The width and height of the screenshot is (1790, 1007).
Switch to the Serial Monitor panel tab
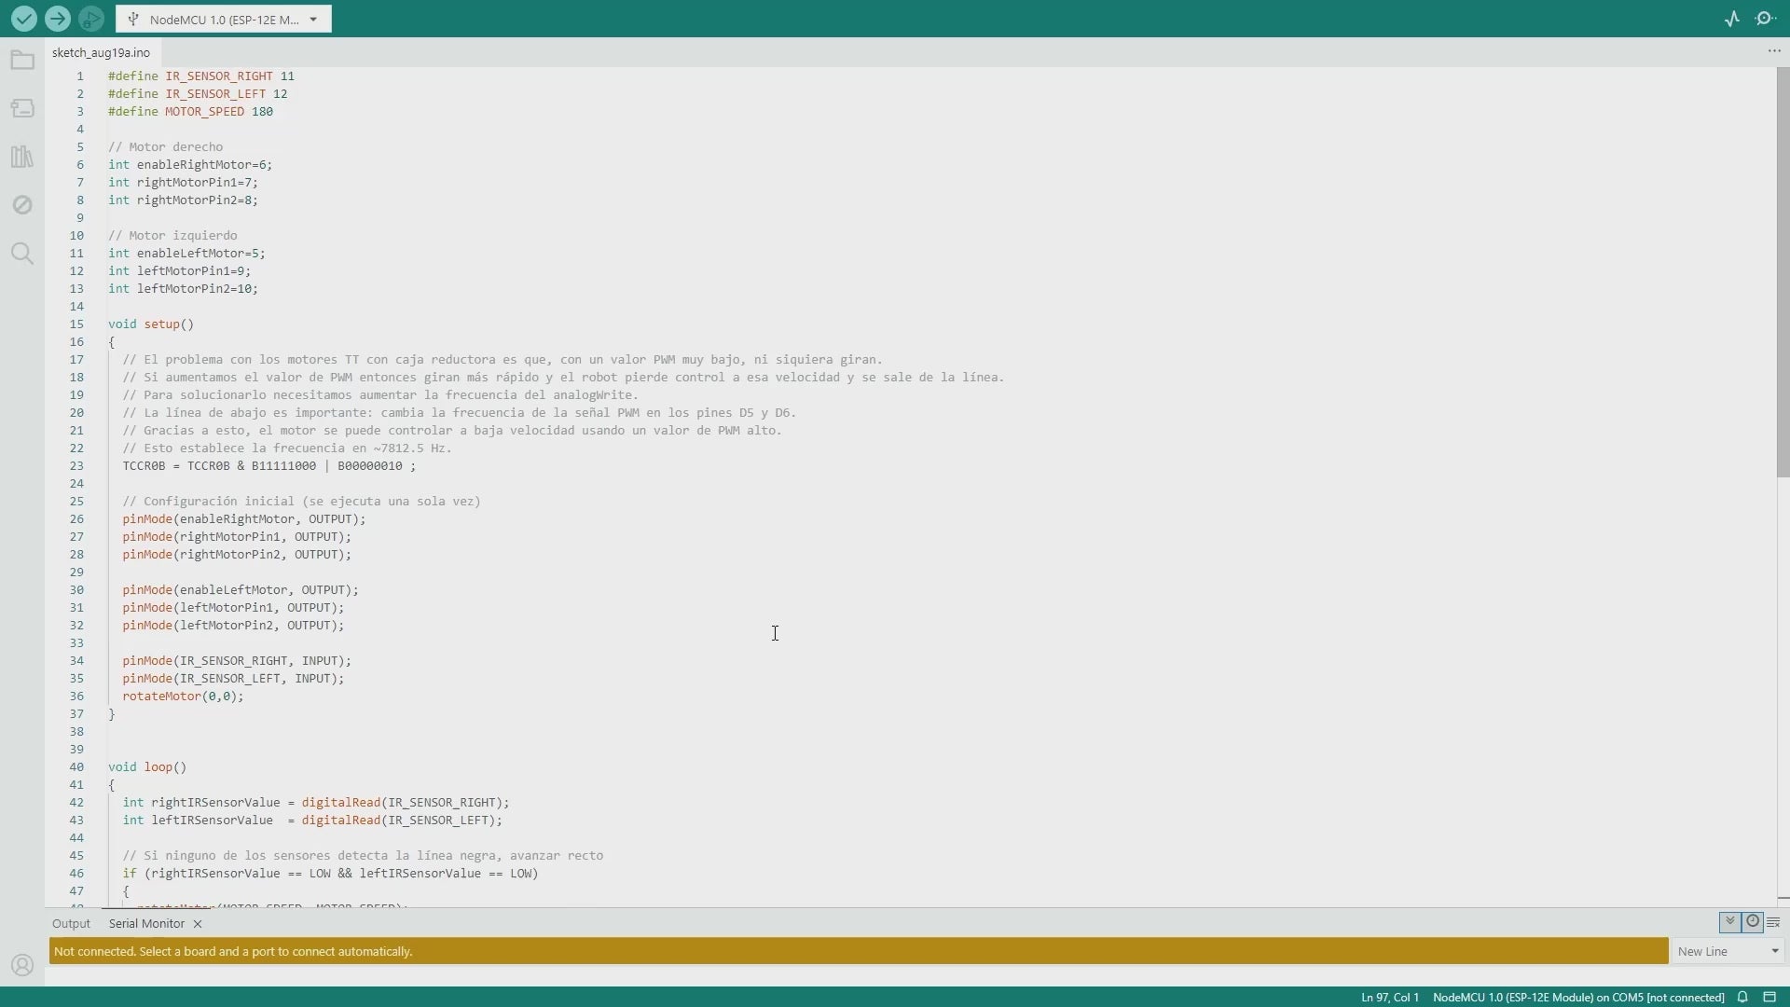click(146, 923)
